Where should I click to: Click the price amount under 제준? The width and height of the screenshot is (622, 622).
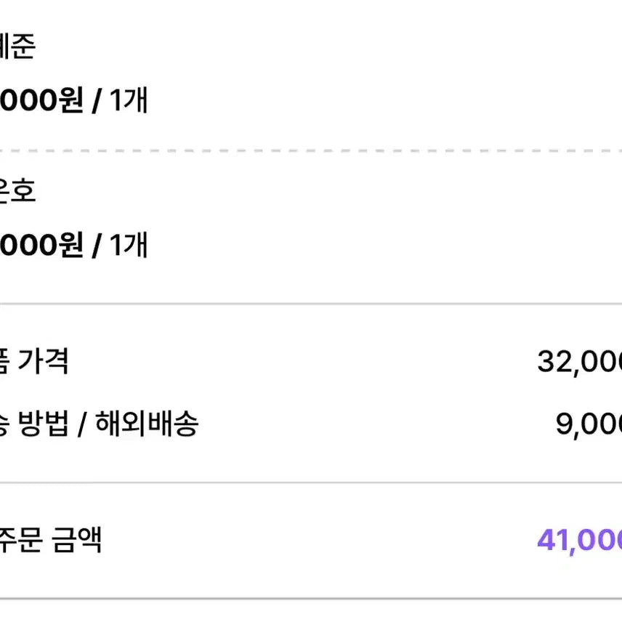pos(41,100)
